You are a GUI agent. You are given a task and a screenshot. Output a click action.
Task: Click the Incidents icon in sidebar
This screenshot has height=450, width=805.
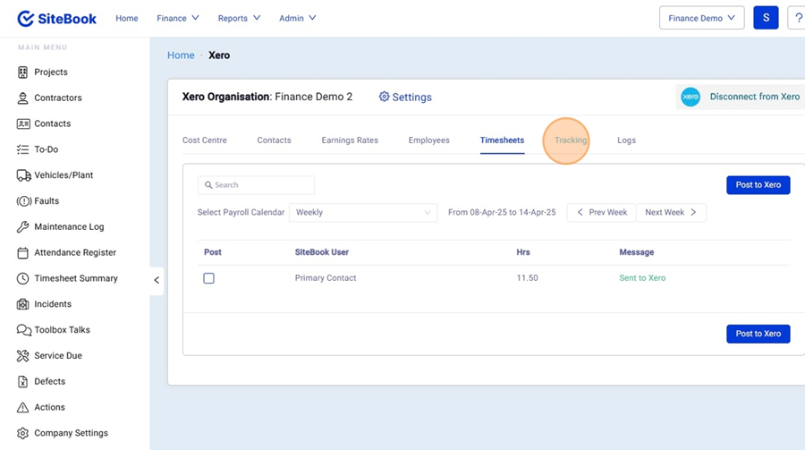click(x=23, y=304)
